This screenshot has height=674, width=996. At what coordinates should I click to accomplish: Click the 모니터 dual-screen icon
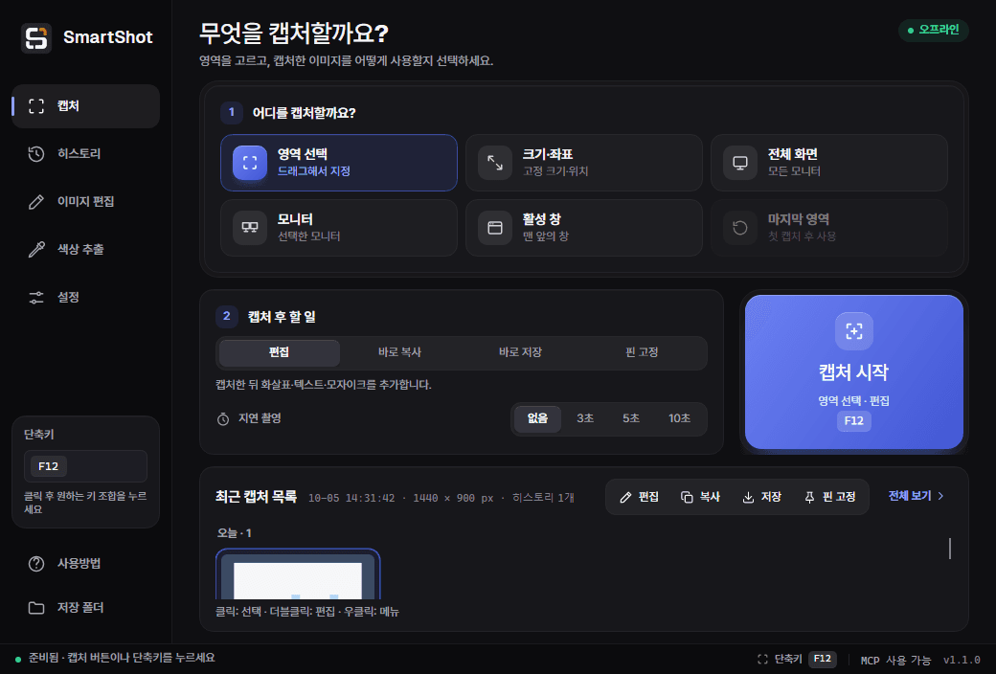250,228
